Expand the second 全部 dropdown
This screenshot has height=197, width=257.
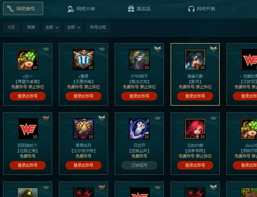(x=73, y=27)
